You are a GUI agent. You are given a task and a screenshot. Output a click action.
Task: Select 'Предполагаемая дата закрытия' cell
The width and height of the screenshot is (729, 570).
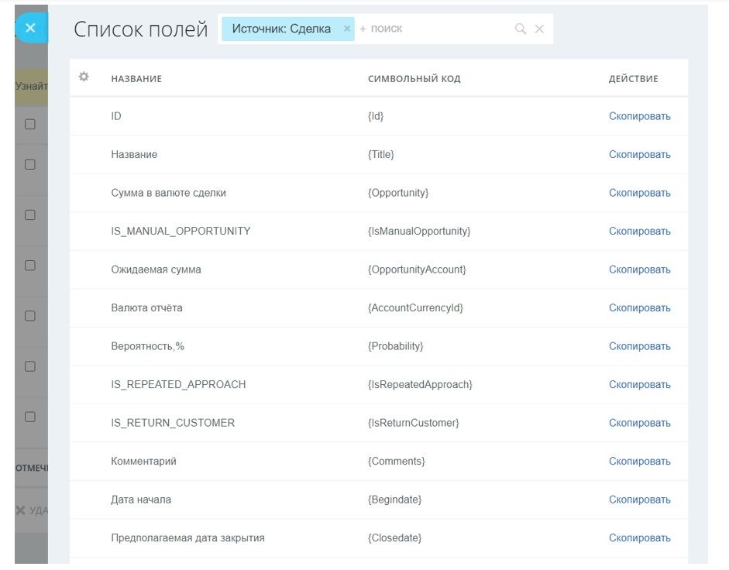tap(187, 538)
